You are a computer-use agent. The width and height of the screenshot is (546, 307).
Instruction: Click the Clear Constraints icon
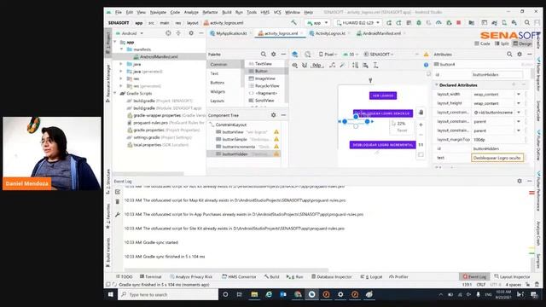tap(333, 65)
